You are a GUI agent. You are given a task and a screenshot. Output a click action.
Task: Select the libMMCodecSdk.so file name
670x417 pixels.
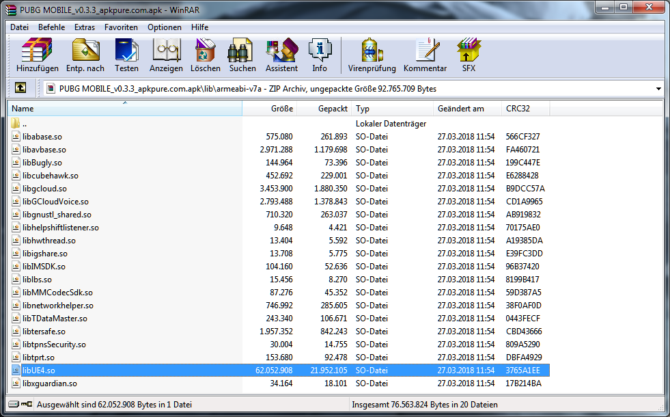pos(57,293)
